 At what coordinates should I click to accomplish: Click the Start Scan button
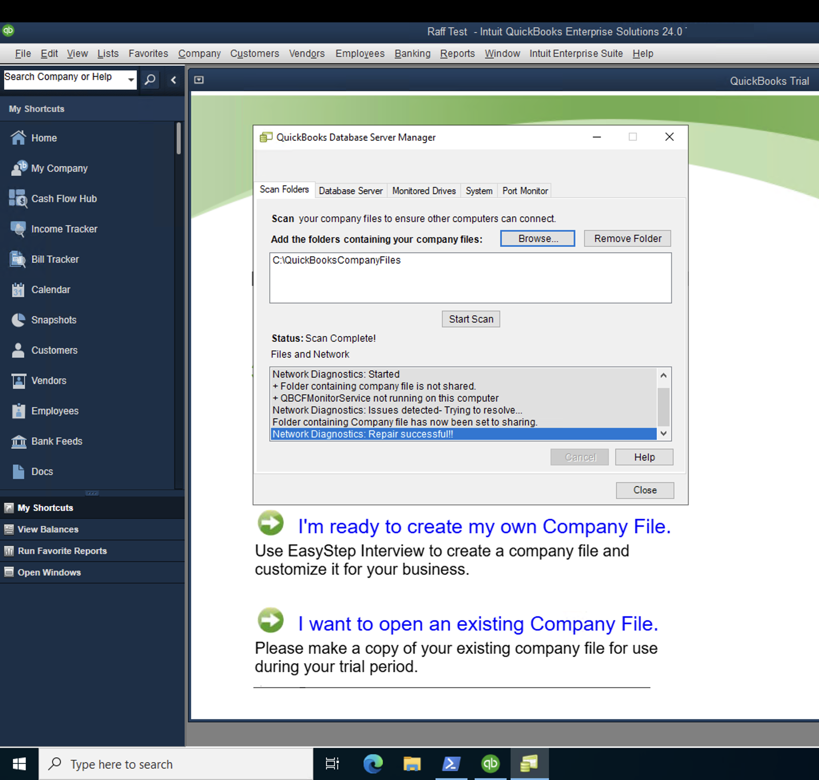click(471, 319)
